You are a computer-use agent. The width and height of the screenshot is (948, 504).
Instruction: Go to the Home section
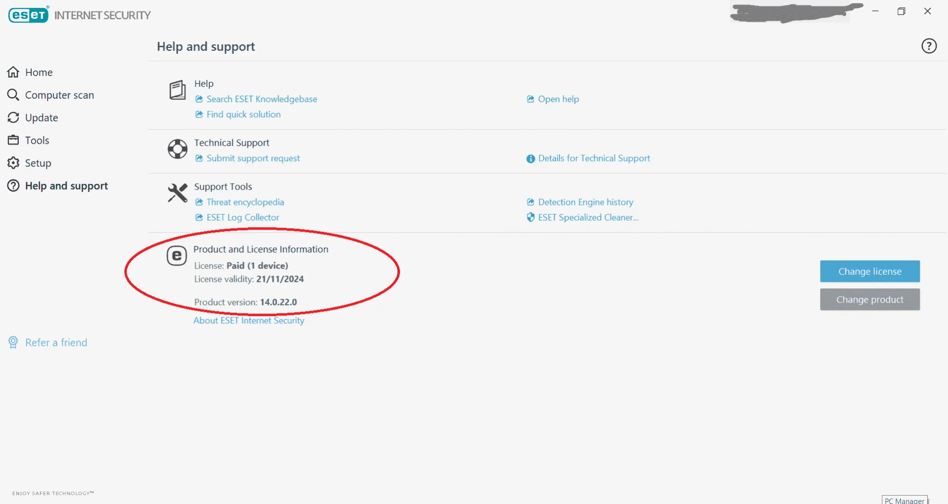(x=39, y=72)
